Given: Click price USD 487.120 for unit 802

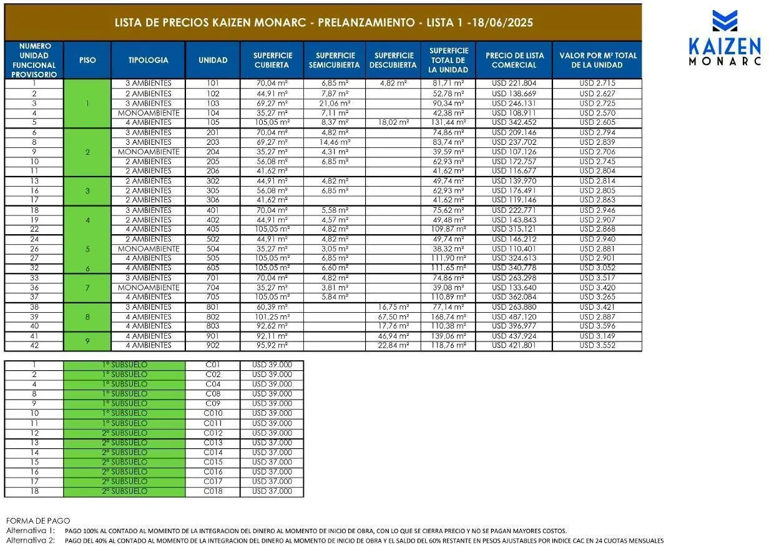Looking at the screenshot, I should (x=514, y=317).
